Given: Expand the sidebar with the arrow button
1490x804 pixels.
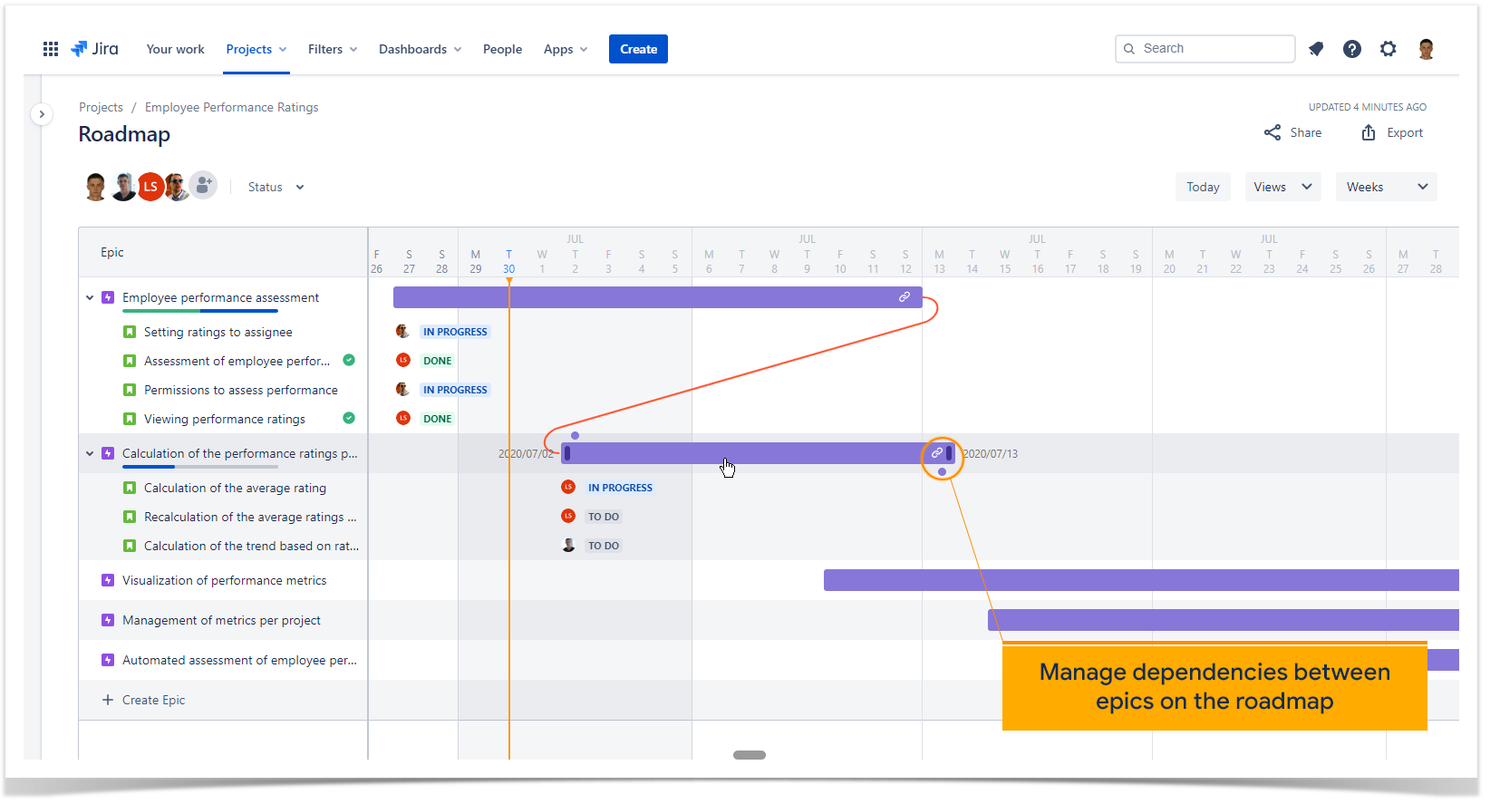Looking at the screenshot, I should [x=42, y=114].
